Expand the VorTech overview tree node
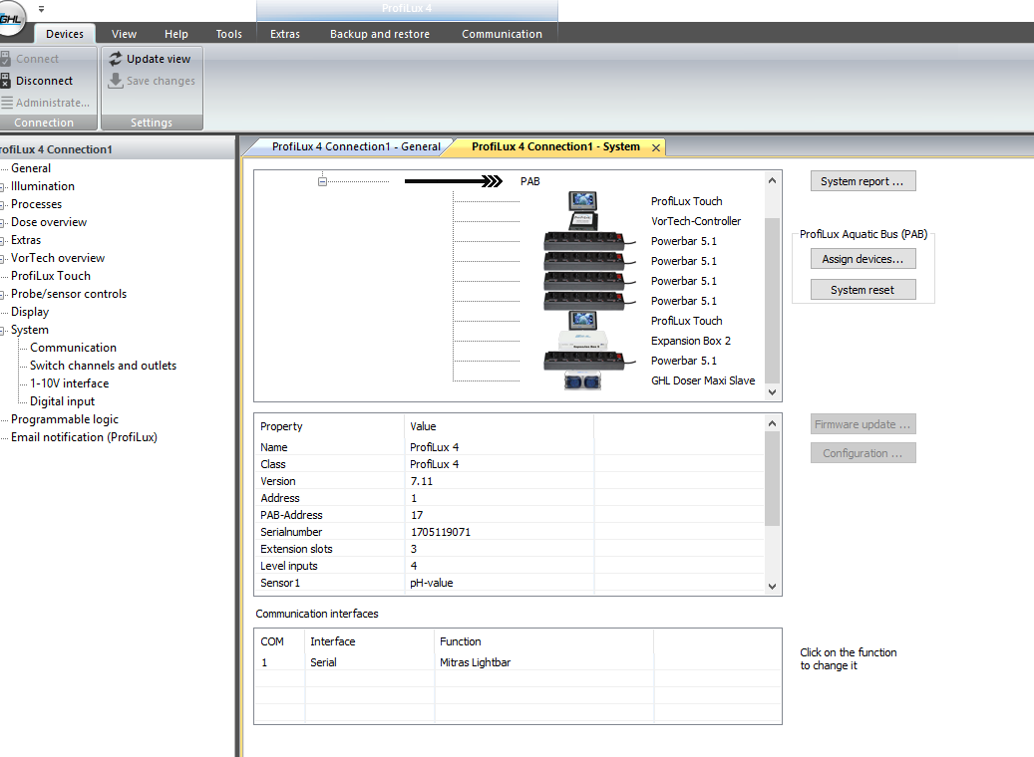Image resolution: width=1034 pixels, height=757 pixels. (x=3, y=259)
